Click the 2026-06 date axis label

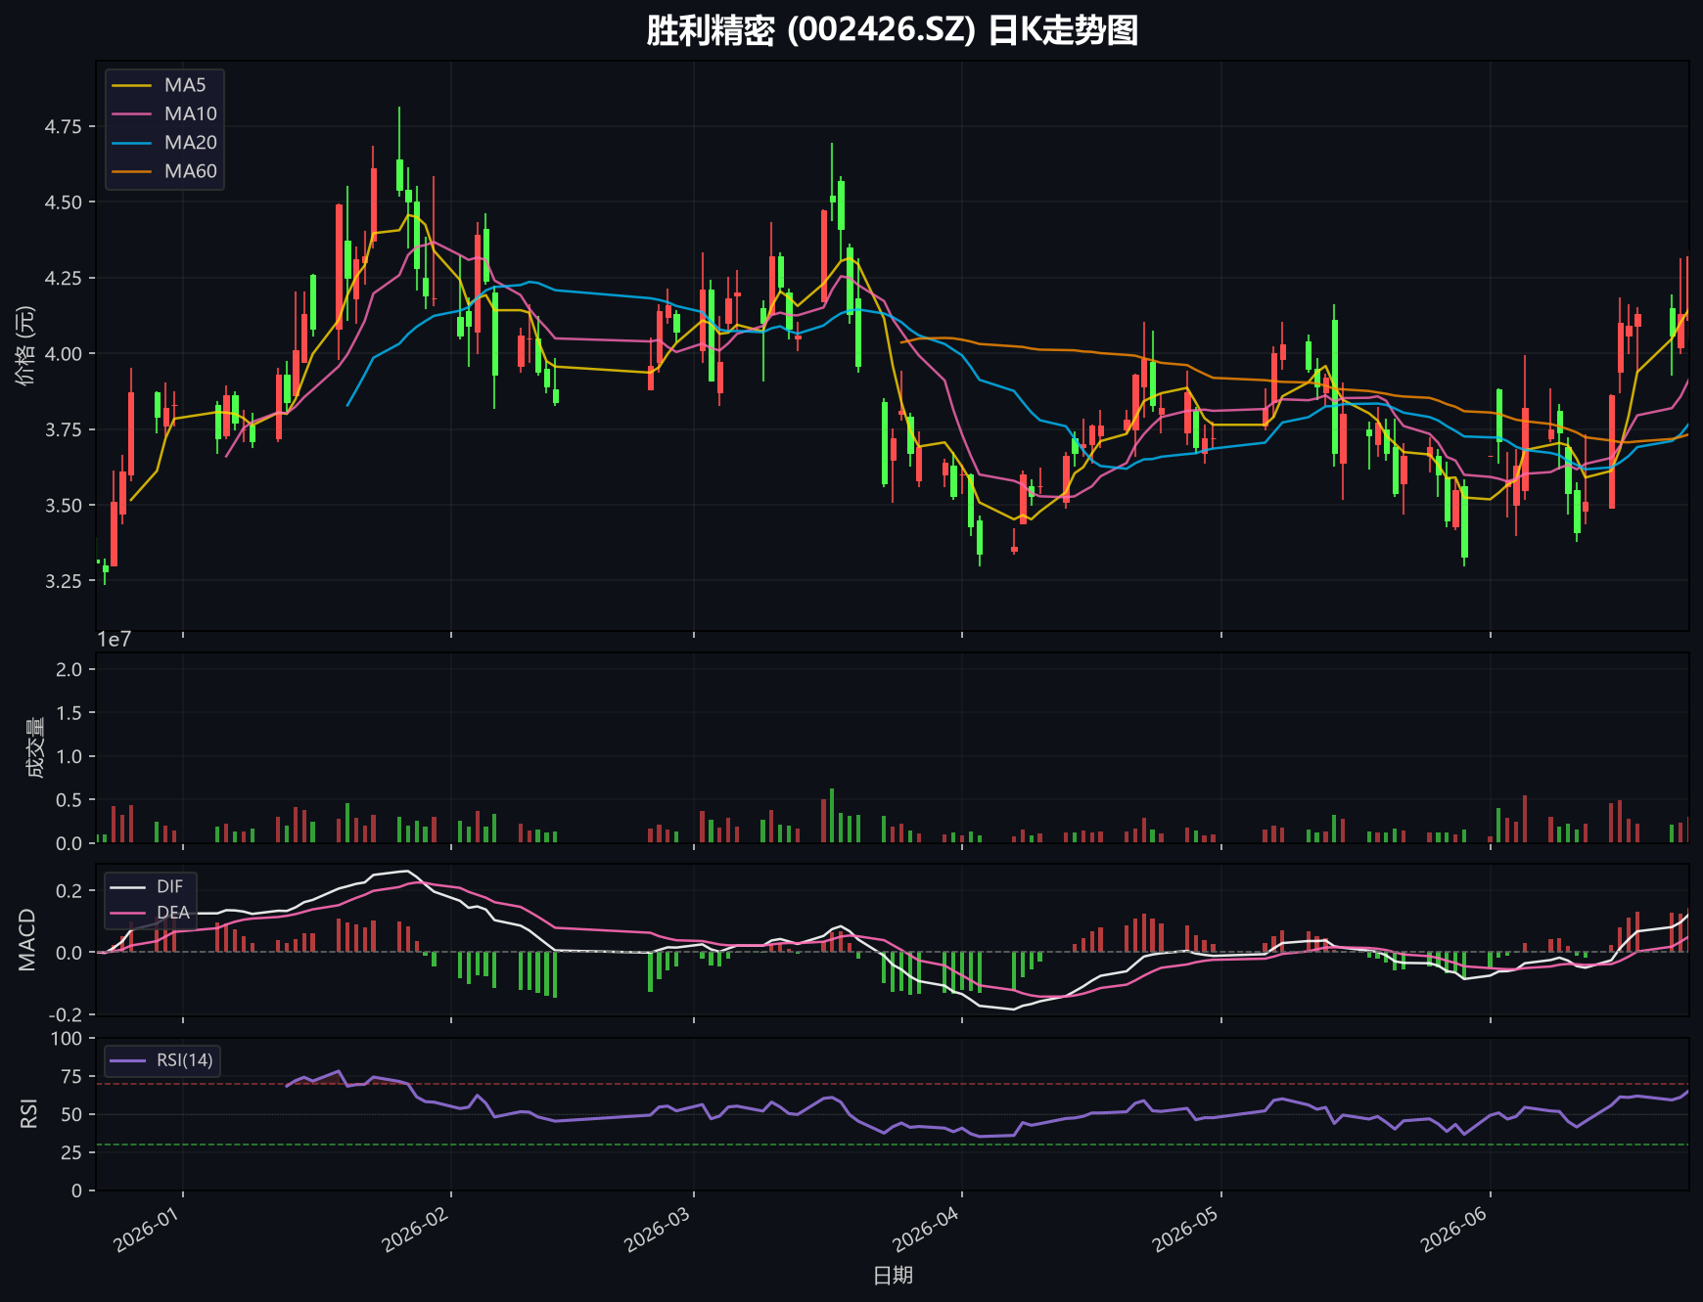[x=1453, y=1228]
